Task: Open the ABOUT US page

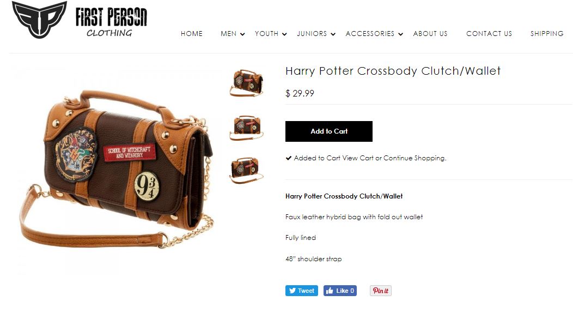Action: click(430, 34)
